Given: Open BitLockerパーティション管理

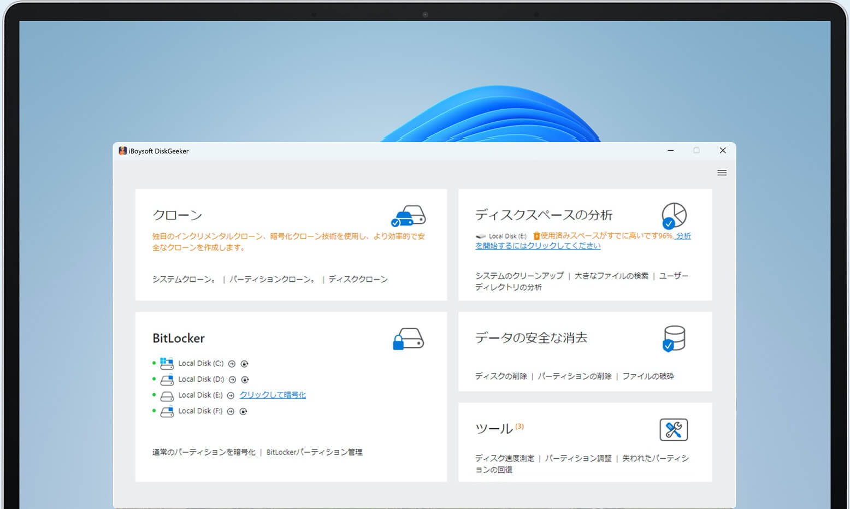Looking at the screenshot, I should click(x=314, y=452).
